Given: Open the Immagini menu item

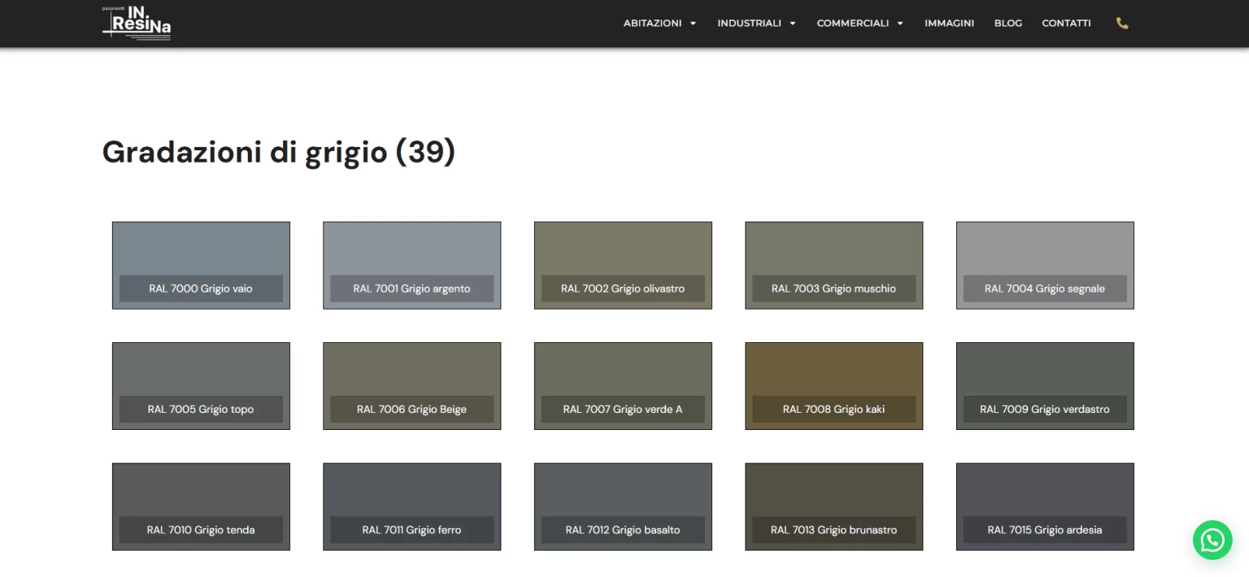Looking at the screenshot, I should [x=949, y=23].
